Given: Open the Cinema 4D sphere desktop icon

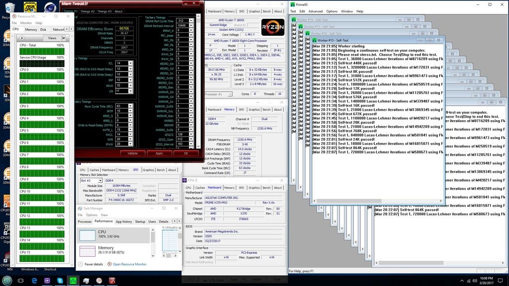Looking at the screenshot, I should pos(50,7).
